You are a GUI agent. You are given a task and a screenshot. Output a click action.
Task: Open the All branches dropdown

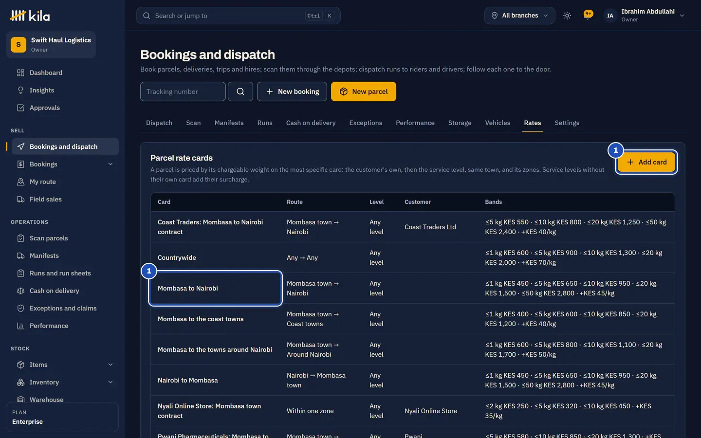pyautogui.click(x=519, y=16)
